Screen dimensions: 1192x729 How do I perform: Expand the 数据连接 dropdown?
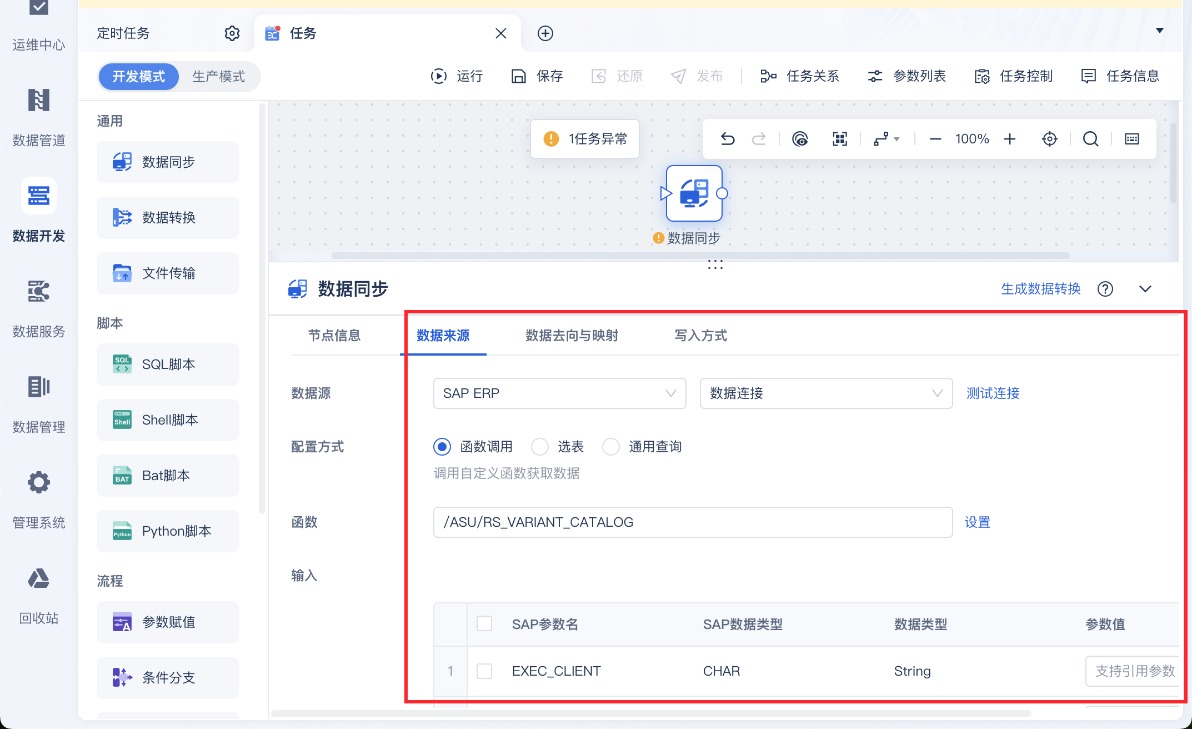(x=826, y=393)
